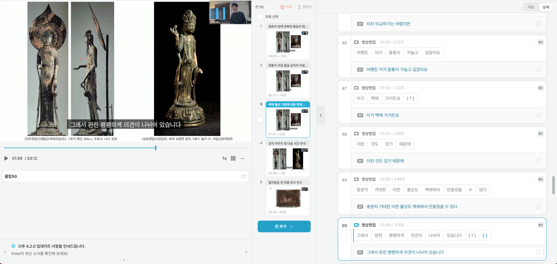Click the subtitle icon beside 이런 것도 있기 때문에
Viewport: 557px width, 264px height.
click(360, 161)
